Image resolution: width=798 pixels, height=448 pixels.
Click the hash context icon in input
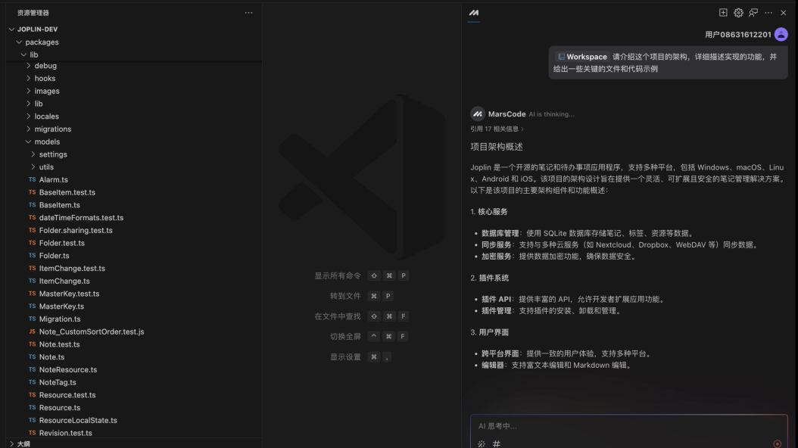[496, 444]
